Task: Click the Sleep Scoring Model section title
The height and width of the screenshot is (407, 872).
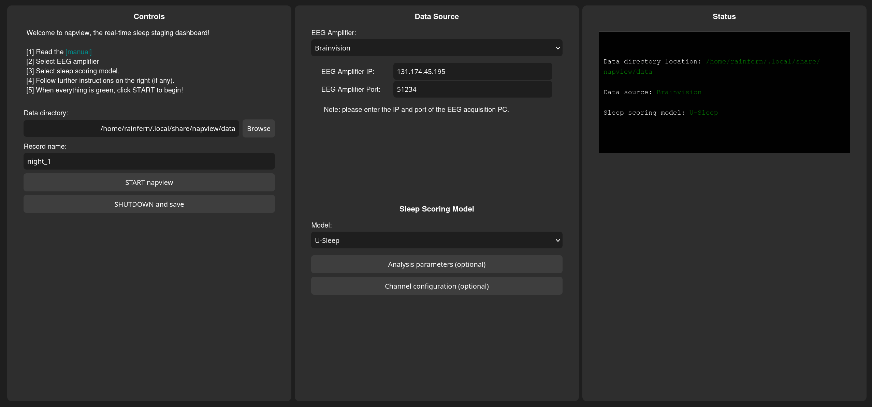Action: 436,209
